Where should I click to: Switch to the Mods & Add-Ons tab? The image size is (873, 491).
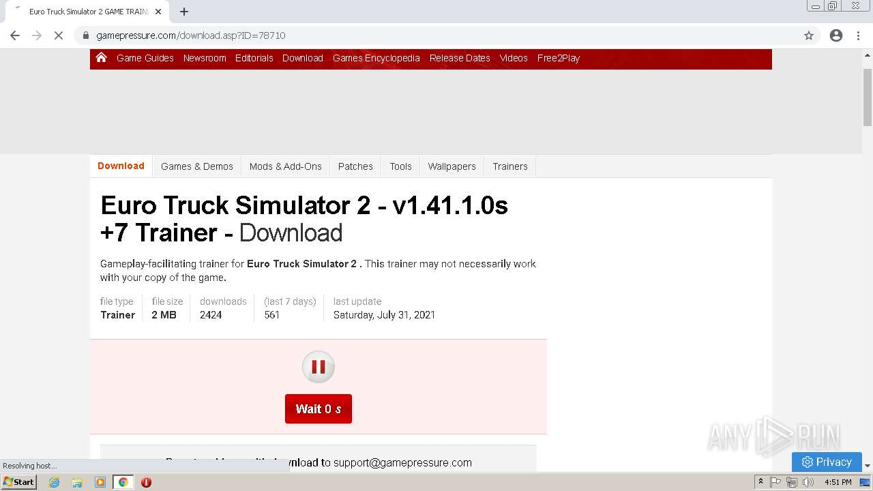[286, 166]
